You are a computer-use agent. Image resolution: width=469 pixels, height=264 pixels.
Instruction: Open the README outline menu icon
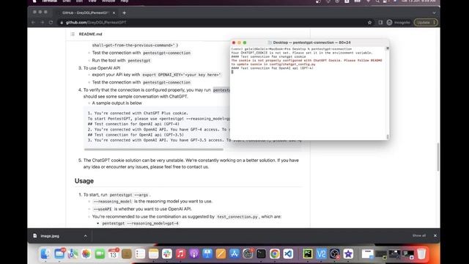[x=73, y=34]
